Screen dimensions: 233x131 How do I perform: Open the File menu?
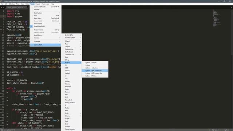click(2, 4)
